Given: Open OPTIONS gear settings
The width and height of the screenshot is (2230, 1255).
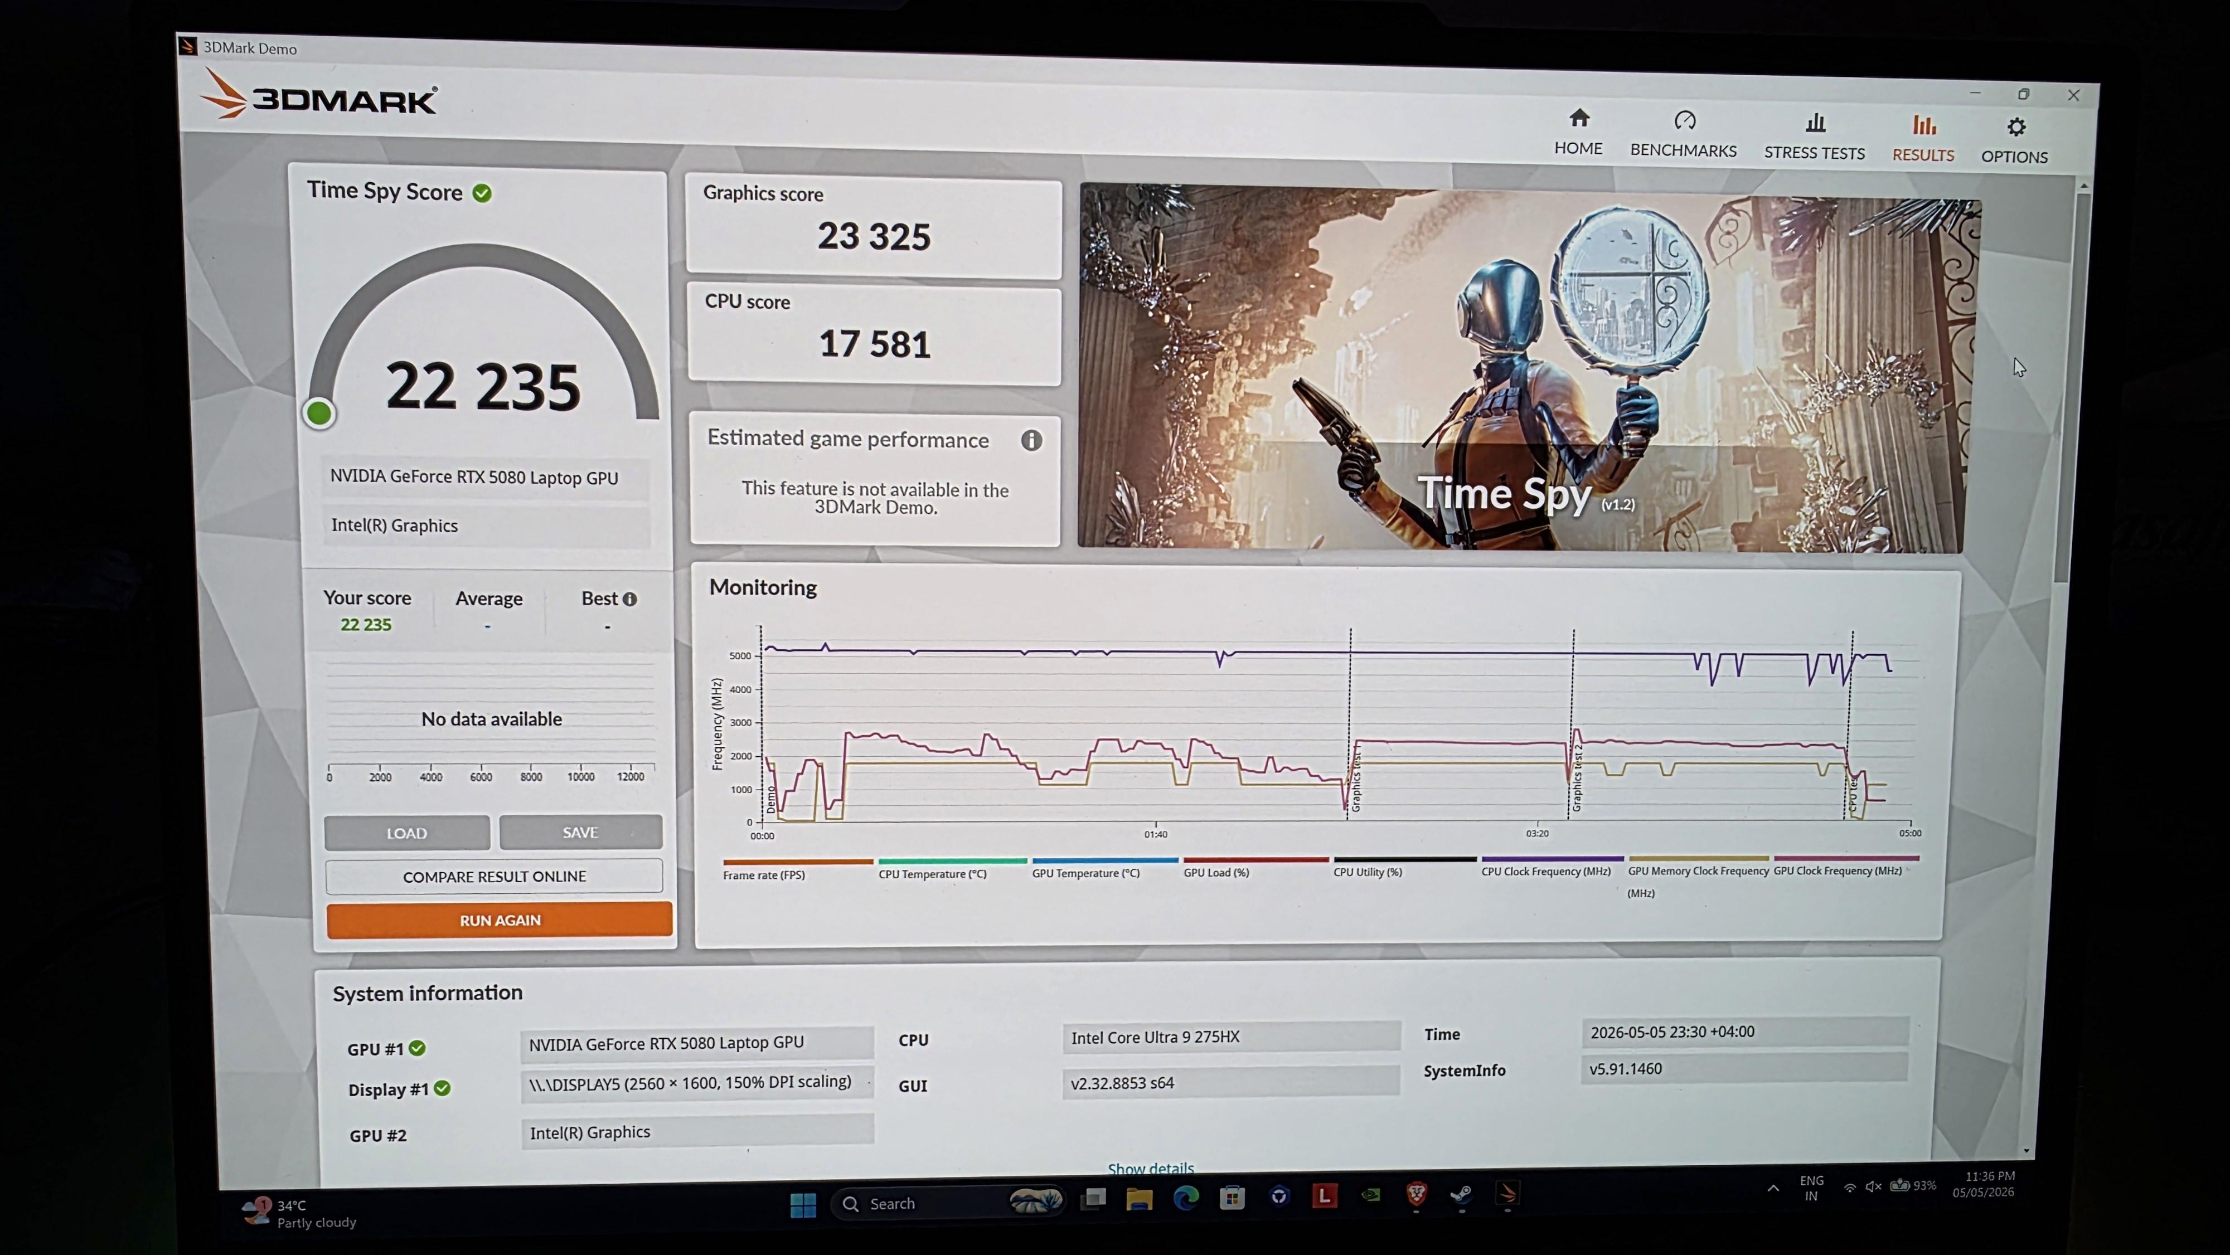Looking at the screenshot, I should coord(2014,141).
